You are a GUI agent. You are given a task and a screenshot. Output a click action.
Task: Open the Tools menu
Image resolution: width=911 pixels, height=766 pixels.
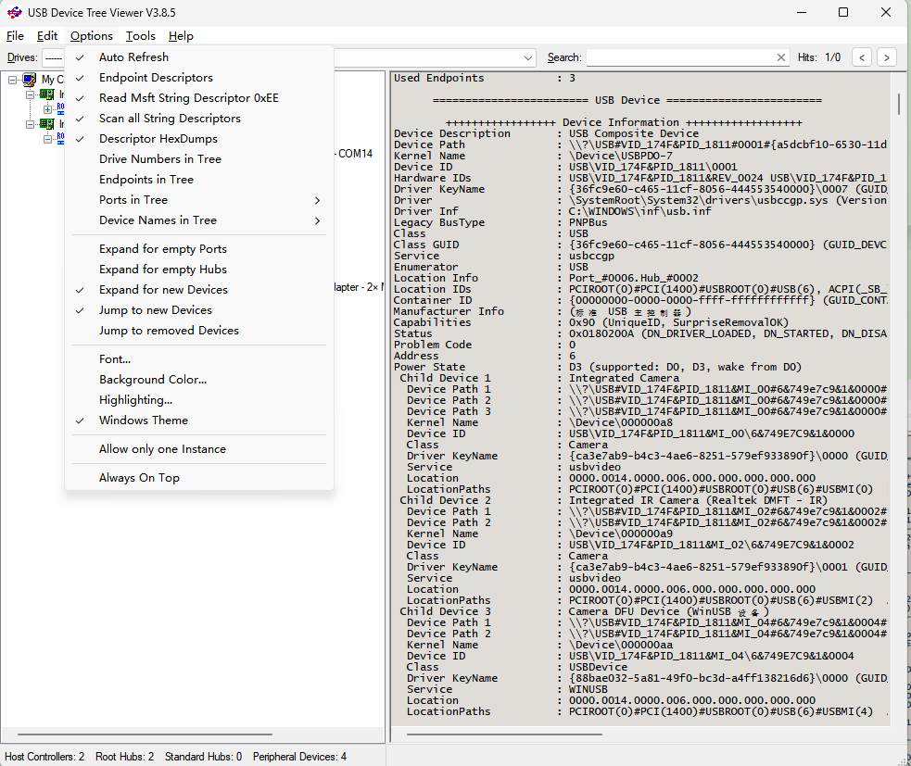point(141,36)
